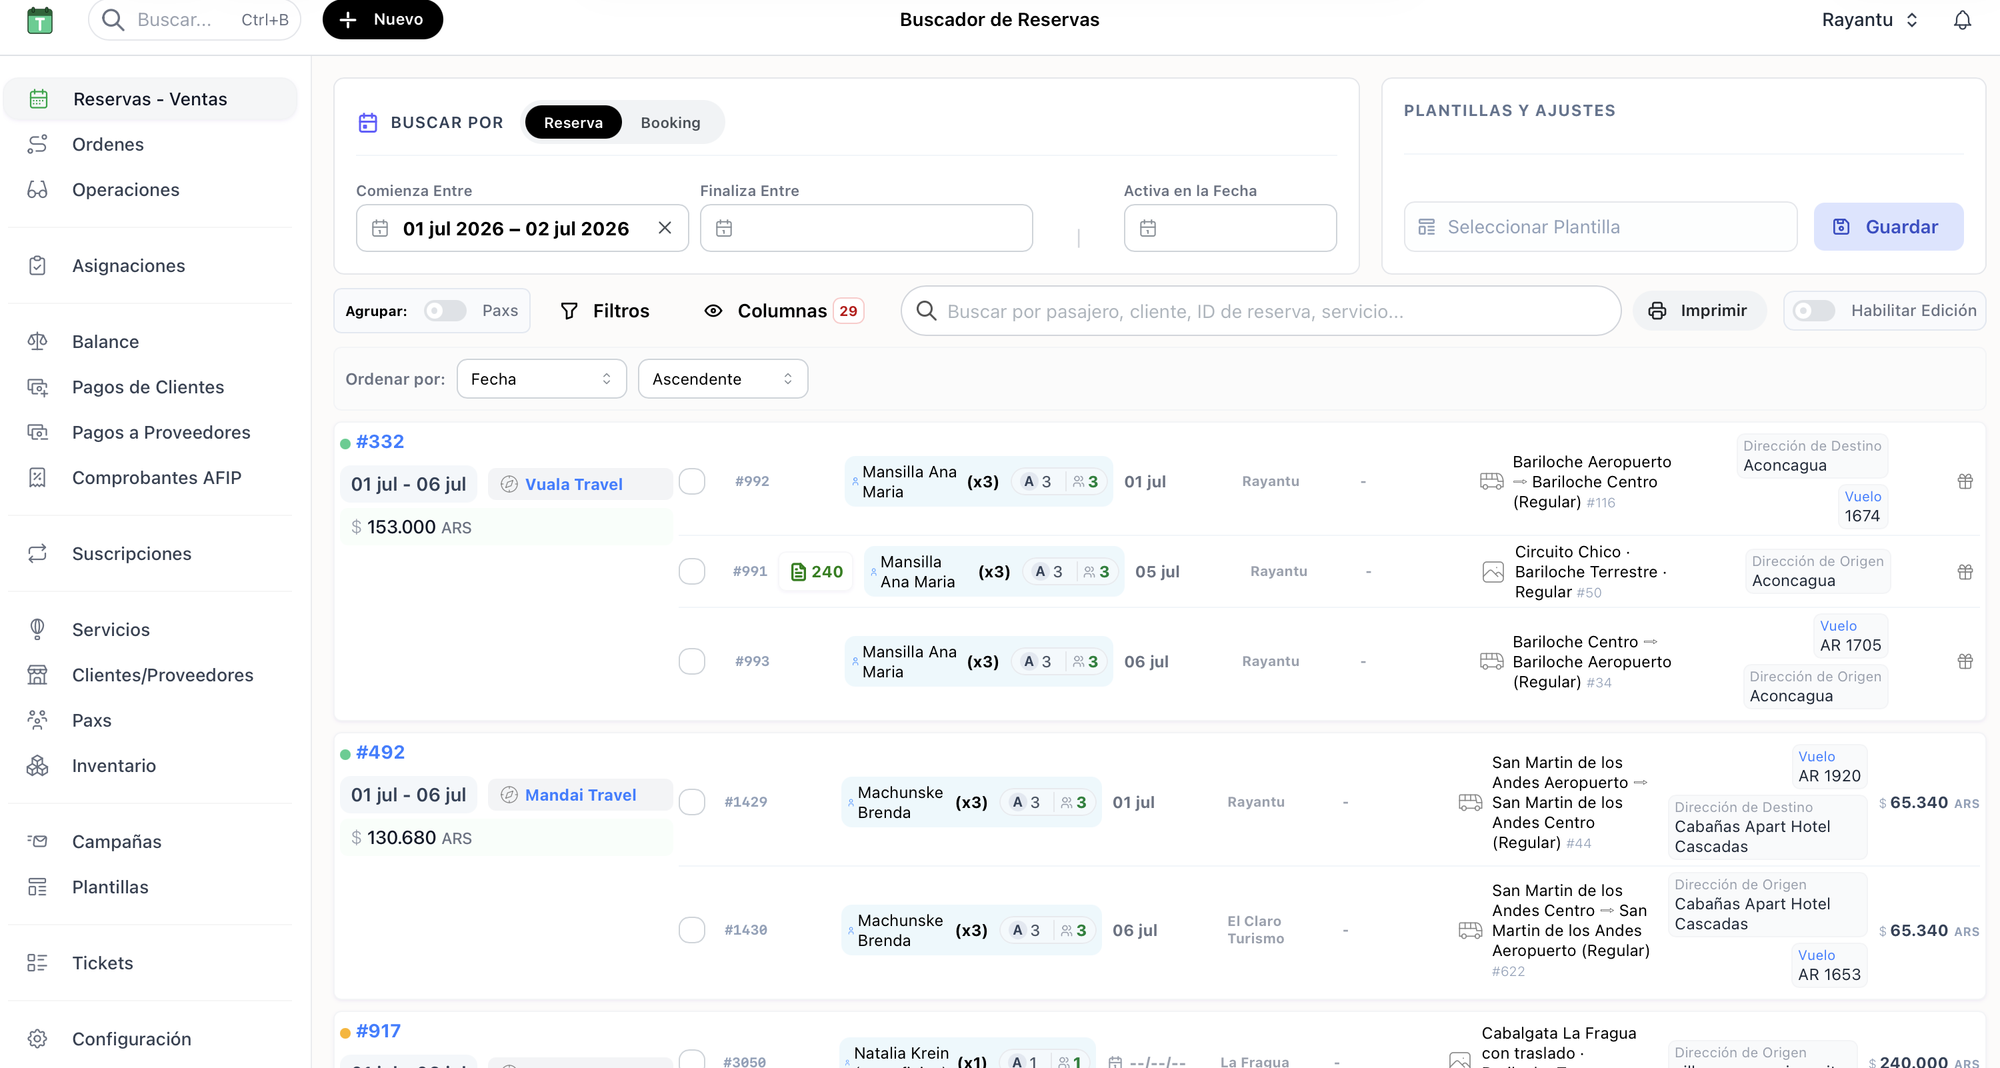Click gift icon on reservation #993 row
This screenshot has height=1068, width=2000.
tap(1965, 661)
